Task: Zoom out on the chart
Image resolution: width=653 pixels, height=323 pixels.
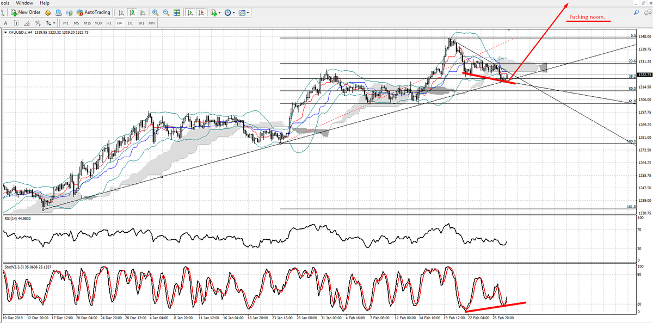Action: (166, 13)
